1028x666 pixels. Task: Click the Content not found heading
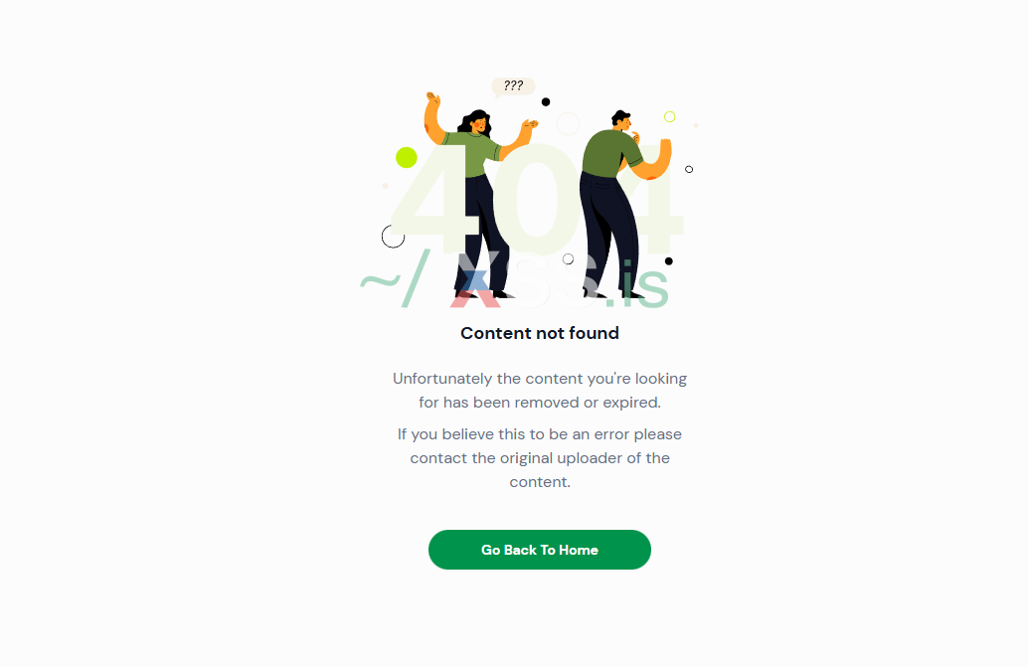pos(540,333)
